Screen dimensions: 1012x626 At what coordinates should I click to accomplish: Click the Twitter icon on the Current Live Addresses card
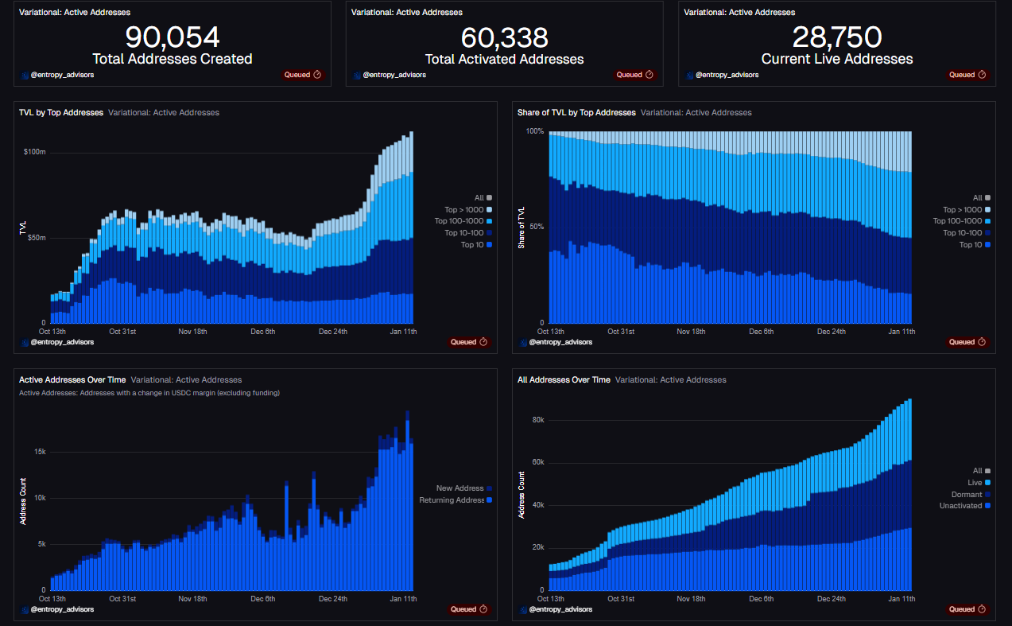688,75
